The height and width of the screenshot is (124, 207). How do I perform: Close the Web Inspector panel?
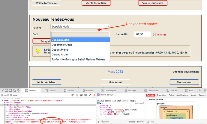point(2,90)
